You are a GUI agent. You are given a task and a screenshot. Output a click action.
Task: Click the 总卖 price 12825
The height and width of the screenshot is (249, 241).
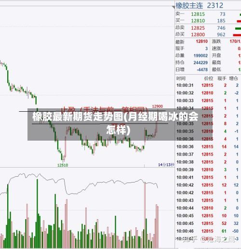coord(198,28)
